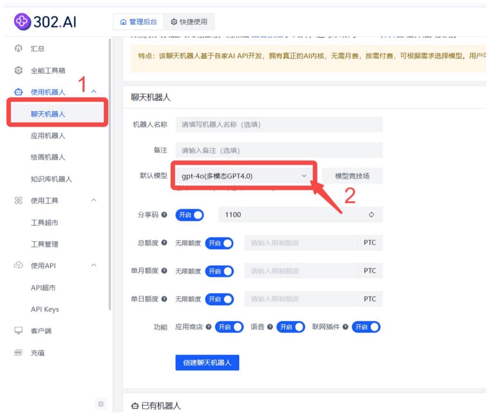
Task: Collapse the 使用API sidebar section
Action: 94,265
